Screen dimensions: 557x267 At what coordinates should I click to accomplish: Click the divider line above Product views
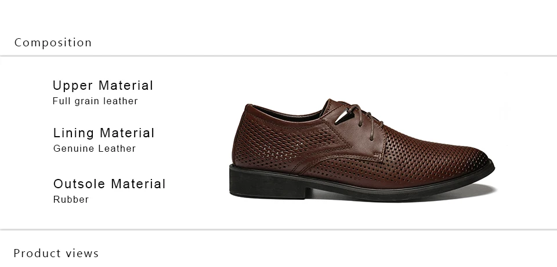pos(278,230)
